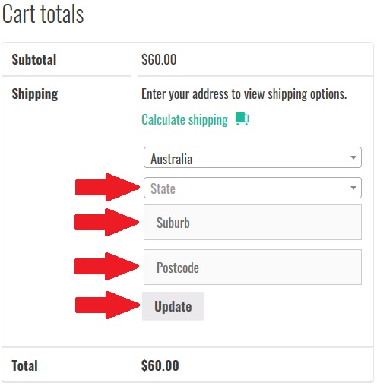Click the green delivery truck icon
This screenshot has width=377, height=386.
242,119
